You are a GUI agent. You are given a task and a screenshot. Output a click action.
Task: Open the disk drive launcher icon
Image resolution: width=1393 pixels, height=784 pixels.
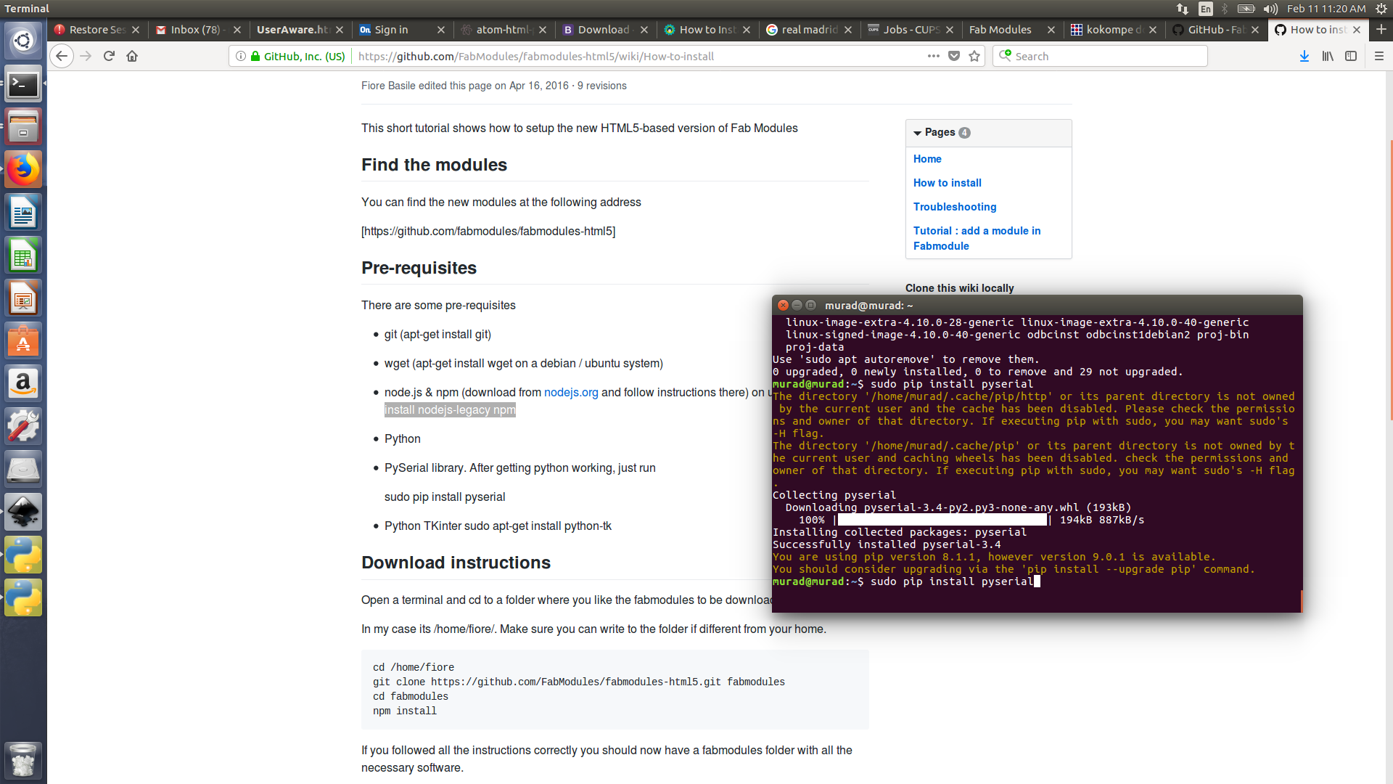click(x=23, y=470)
